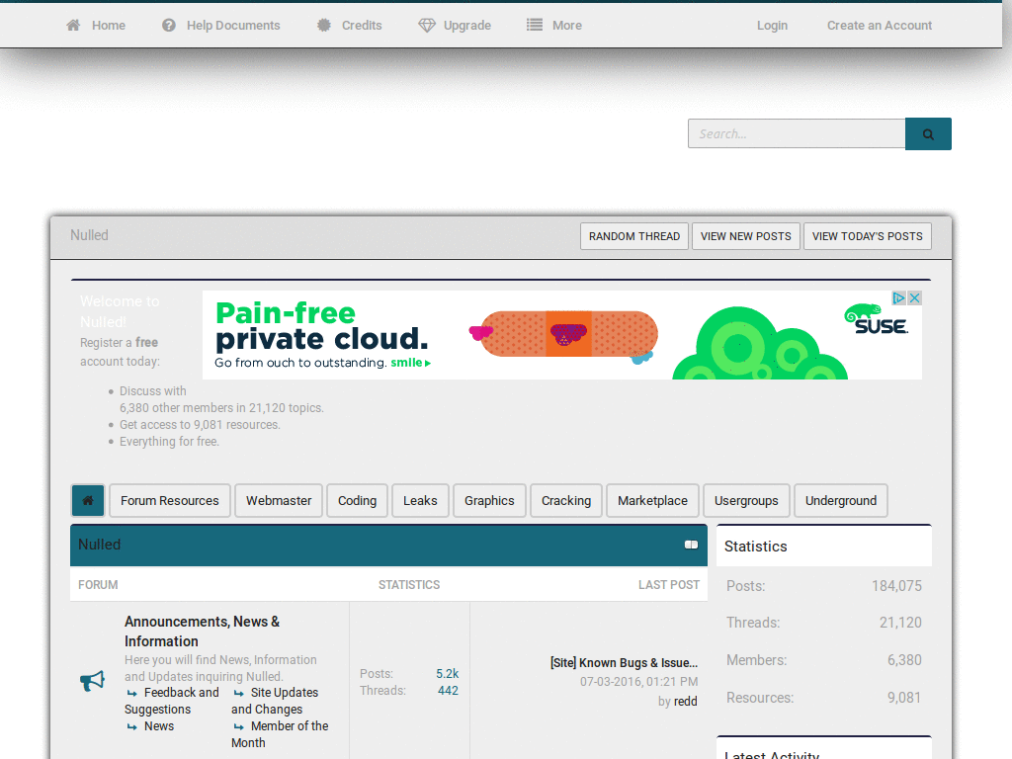Click the Home house icon in navbar
The height and width of the screenshot is (759, 1012).
pyautogui.click(x=73, y=25)
